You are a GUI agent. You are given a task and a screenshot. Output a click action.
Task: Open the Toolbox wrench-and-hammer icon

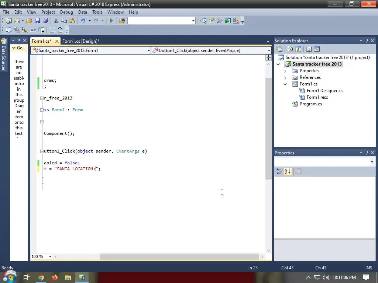(219, 21)
